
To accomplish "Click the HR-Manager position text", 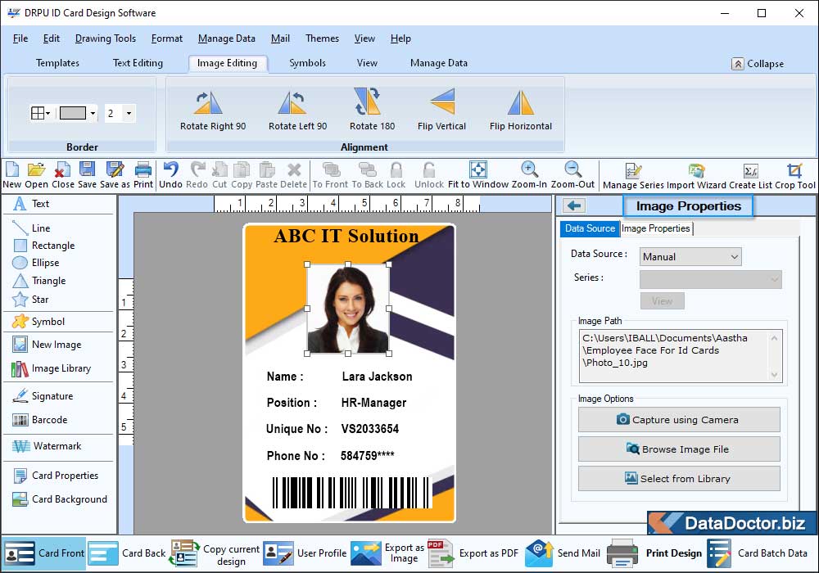I will pyautogui.click(x=374, y=403).
